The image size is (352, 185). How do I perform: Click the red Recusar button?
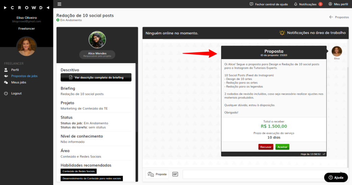[266, 147]
